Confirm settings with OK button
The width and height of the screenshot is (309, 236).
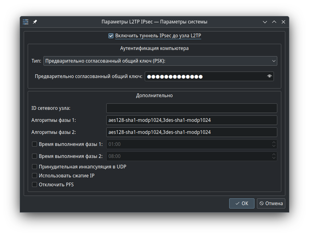pyautogui.click(x=242, y=203)
